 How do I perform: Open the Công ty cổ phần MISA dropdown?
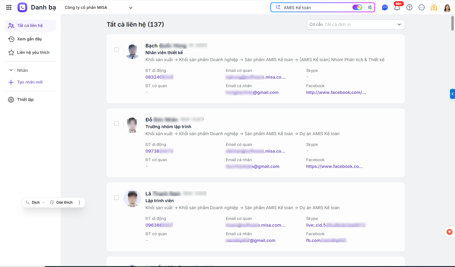tap(99, 8)
